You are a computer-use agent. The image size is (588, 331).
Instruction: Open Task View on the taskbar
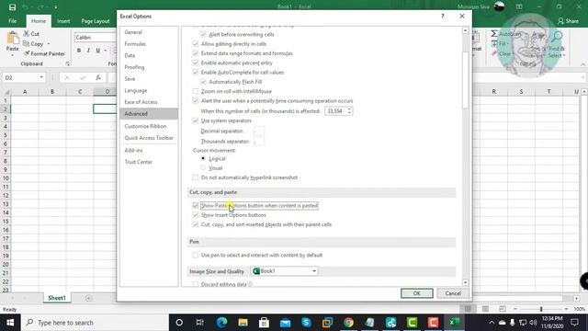click(200, 323)
